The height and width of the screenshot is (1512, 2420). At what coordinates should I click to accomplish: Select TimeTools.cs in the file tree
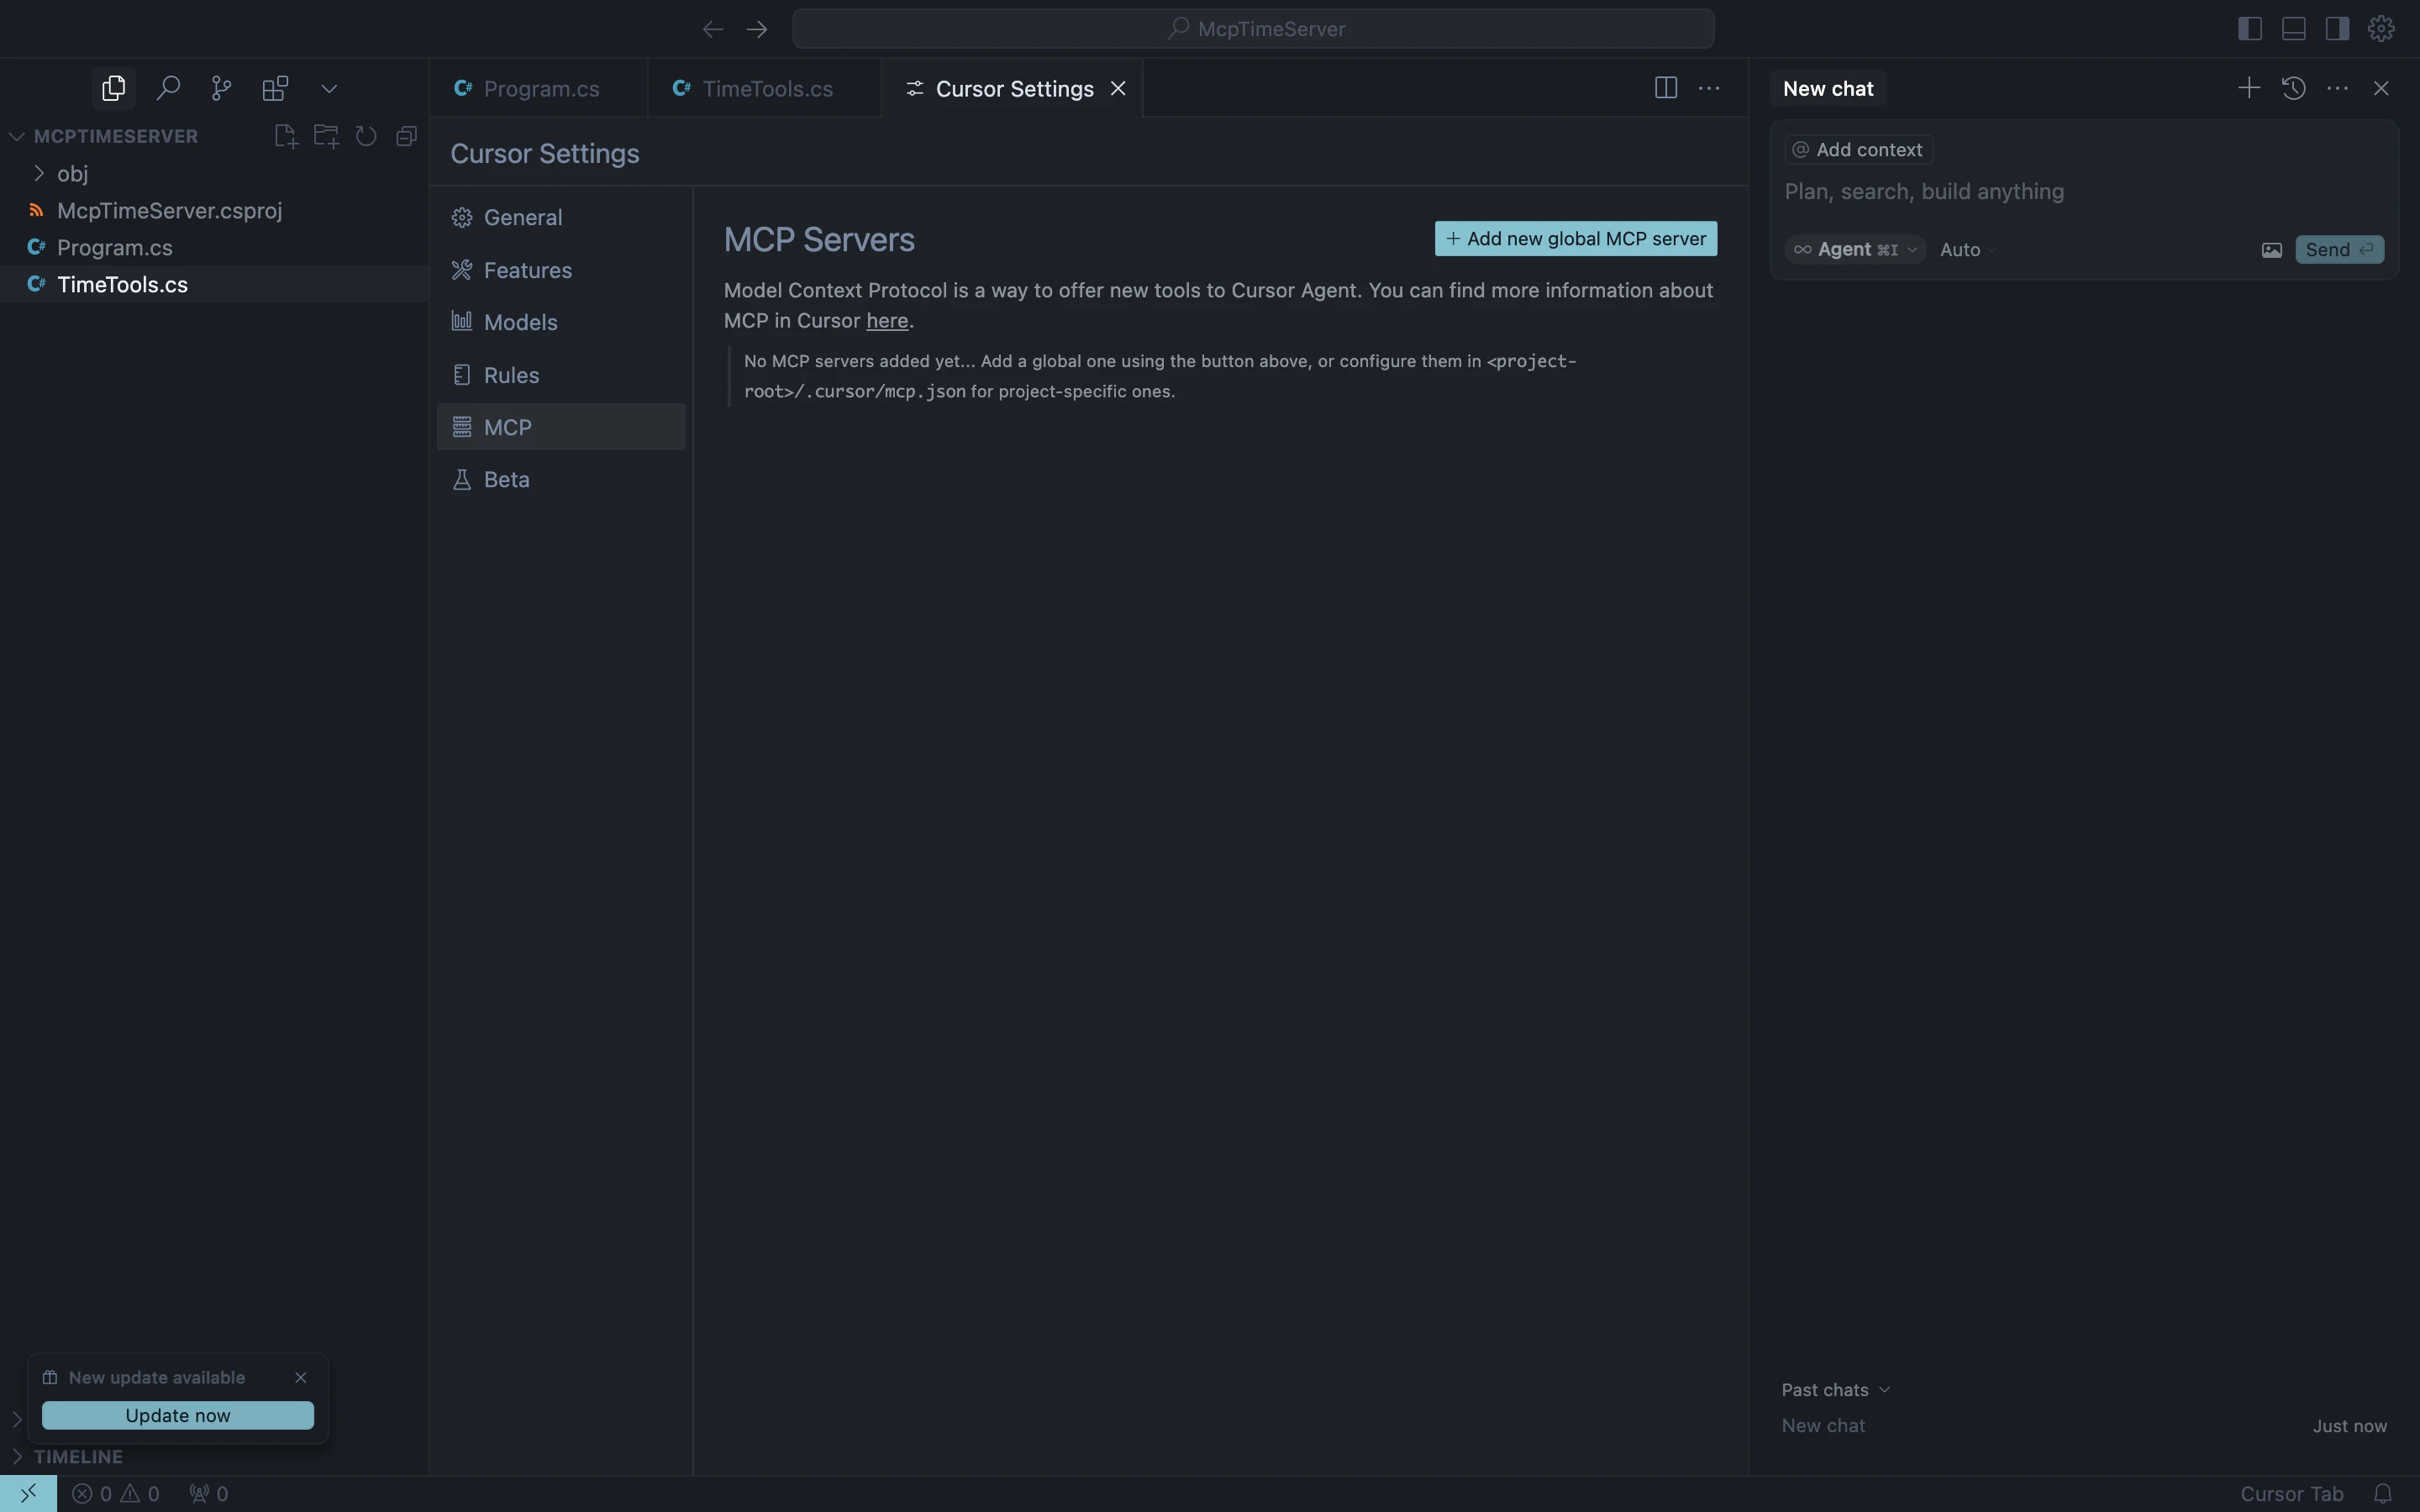[214, 284]
